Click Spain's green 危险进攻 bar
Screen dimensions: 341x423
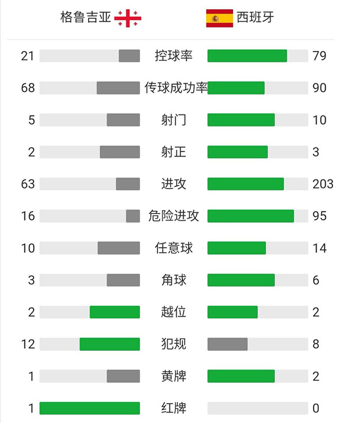(x=251, y=216)
